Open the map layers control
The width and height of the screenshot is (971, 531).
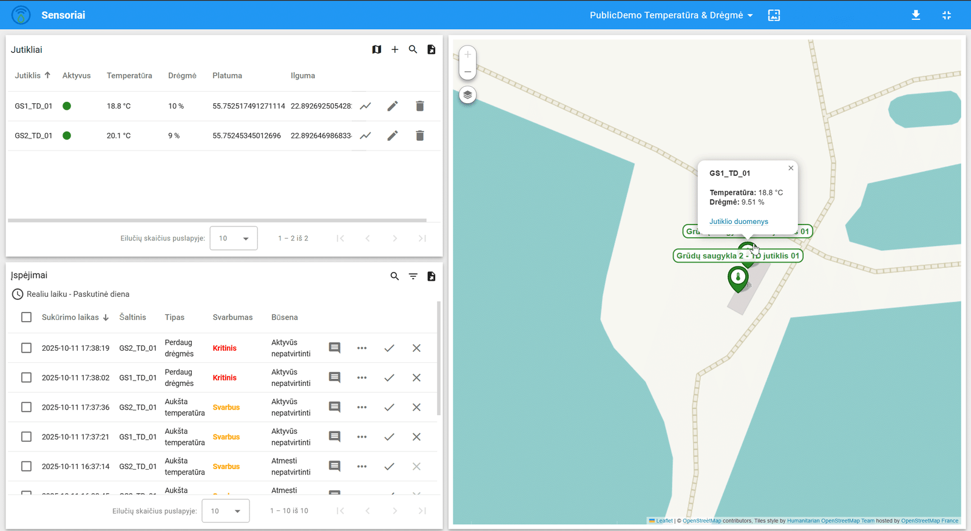[x=467, y=95]
